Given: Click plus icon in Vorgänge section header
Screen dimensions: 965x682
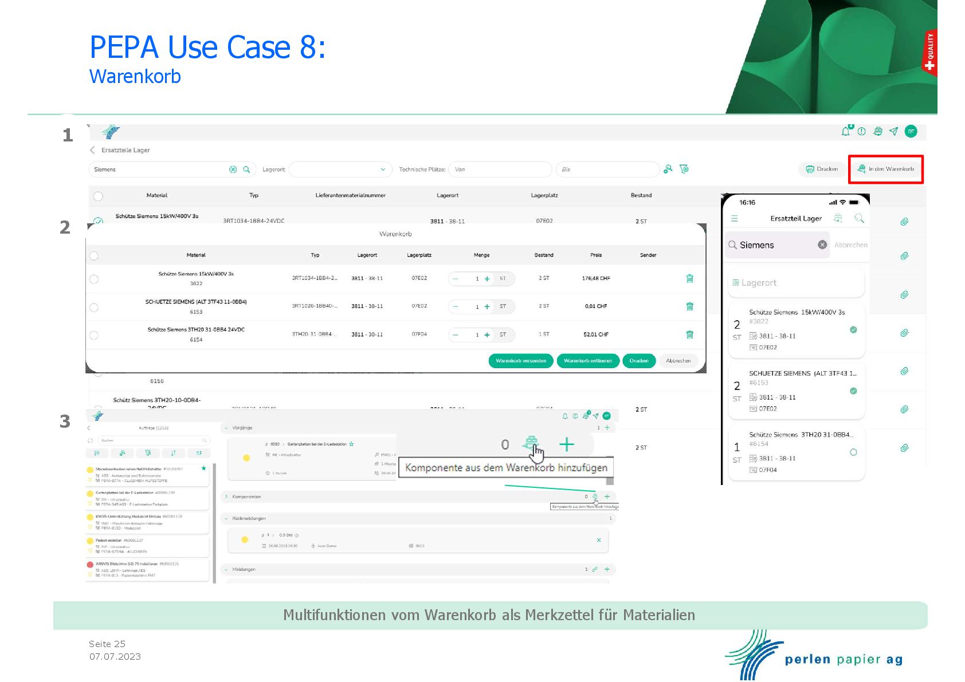Looking at the screenshot, I should pos(607,428).
